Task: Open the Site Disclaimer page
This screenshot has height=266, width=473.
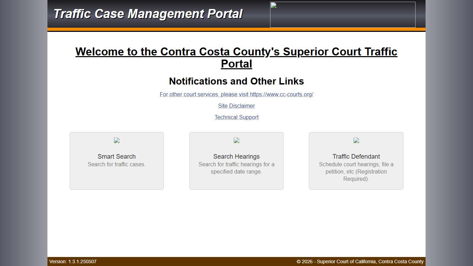Action: click(237, 106)
